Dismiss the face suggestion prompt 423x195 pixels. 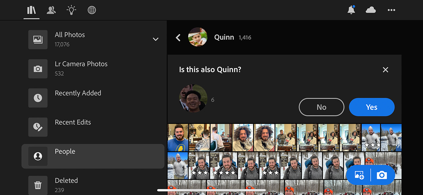tap(385, 70)
